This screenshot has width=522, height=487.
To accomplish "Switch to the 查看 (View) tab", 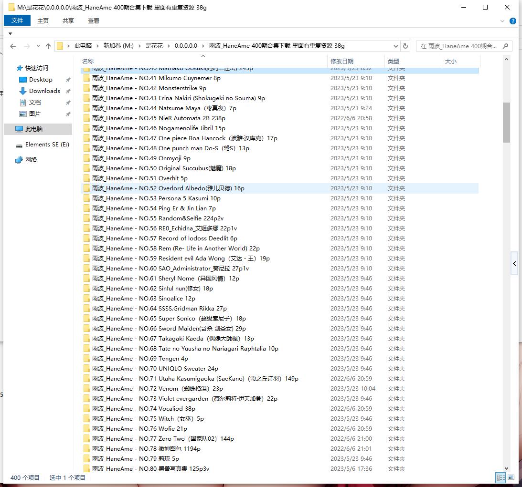I will click(x=94, y=21).
